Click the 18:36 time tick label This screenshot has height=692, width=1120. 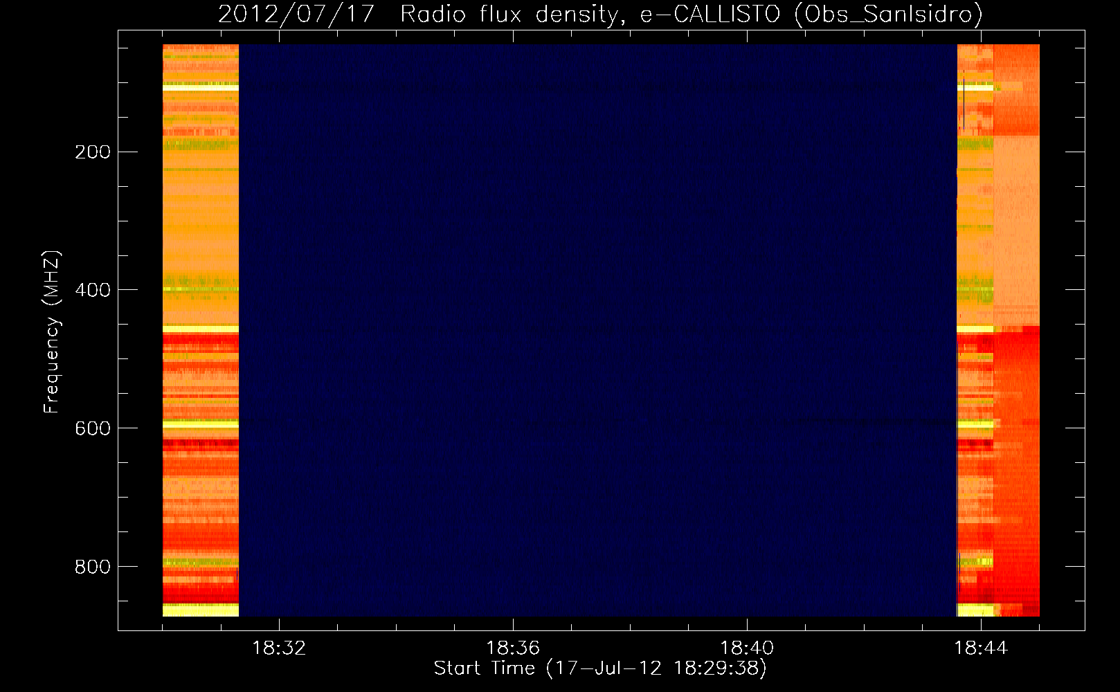coord(513,648)
